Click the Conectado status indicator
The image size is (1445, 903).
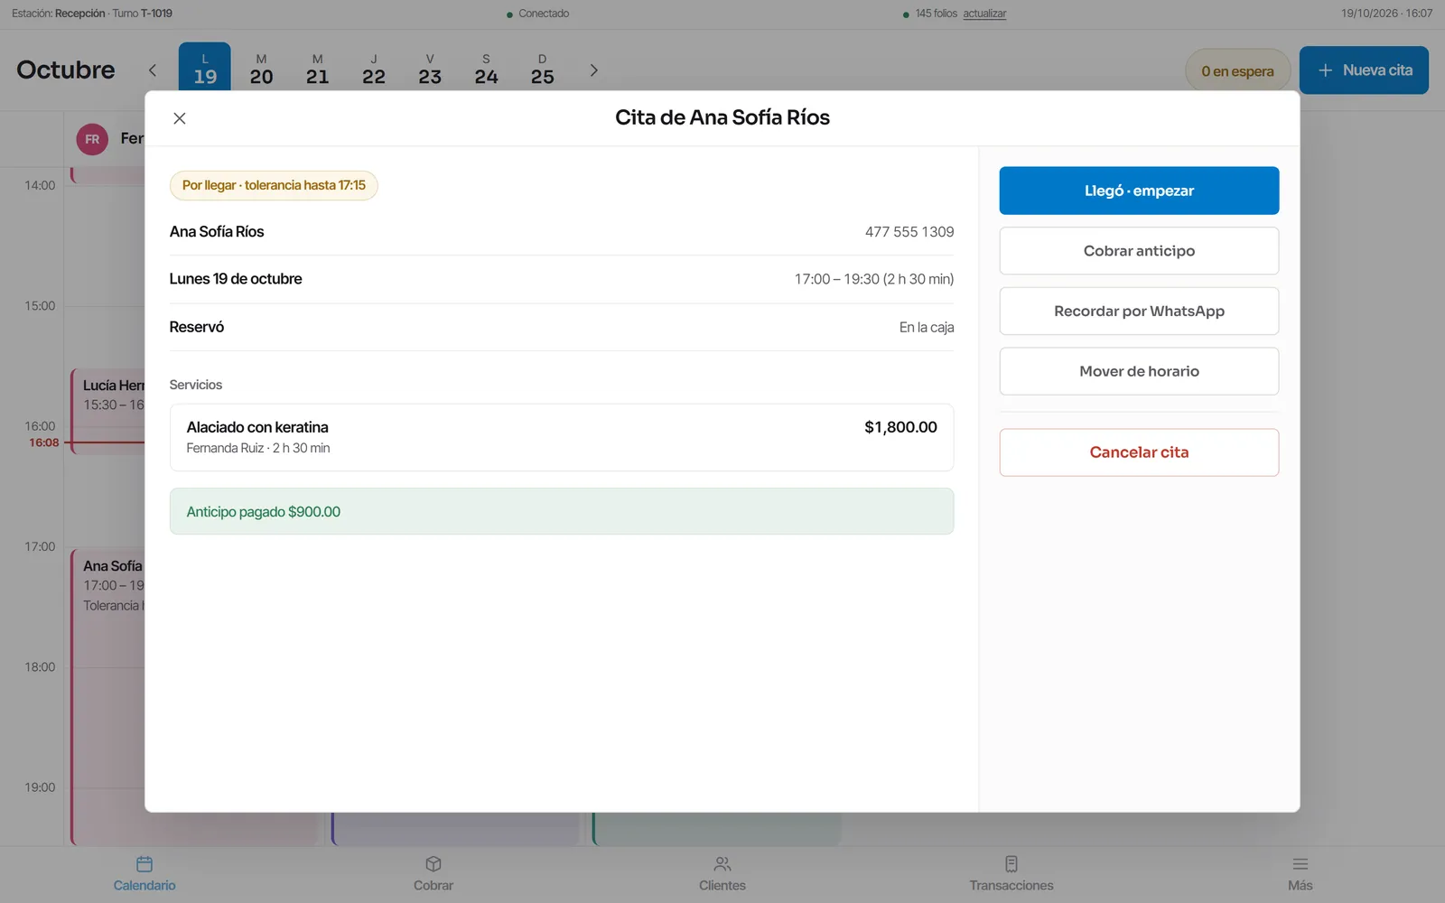click(x=538, y=14)
